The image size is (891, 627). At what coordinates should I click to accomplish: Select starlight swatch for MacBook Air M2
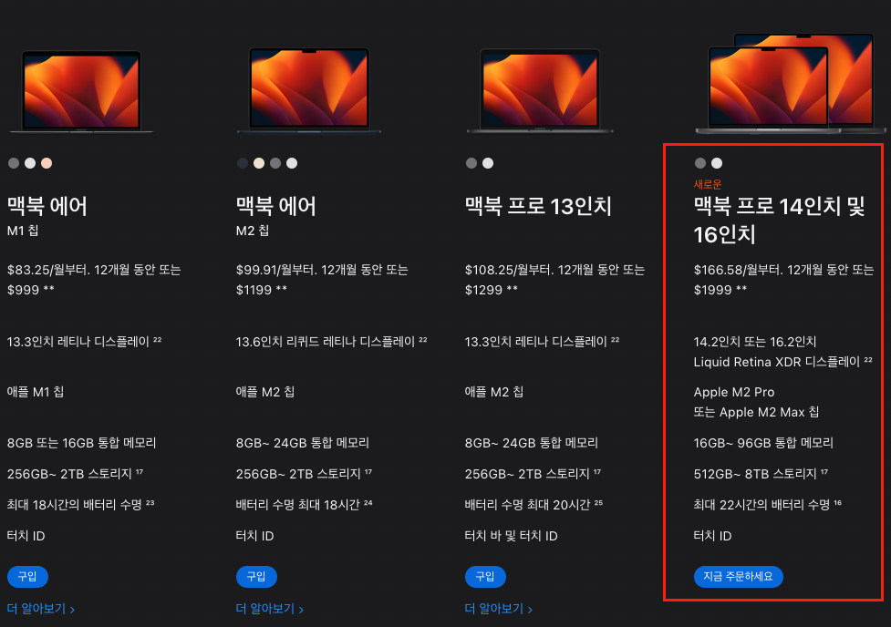(259, 163)
